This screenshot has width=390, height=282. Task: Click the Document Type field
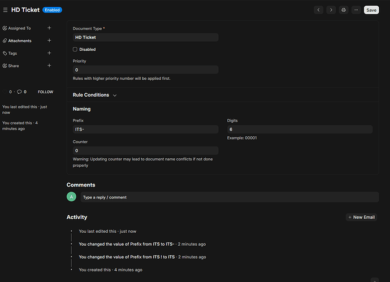click(x=145, y=37)
